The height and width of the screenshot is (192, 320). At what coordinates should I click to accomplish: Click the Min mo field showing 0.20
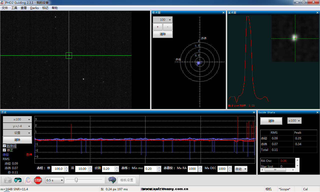(151, 169)
